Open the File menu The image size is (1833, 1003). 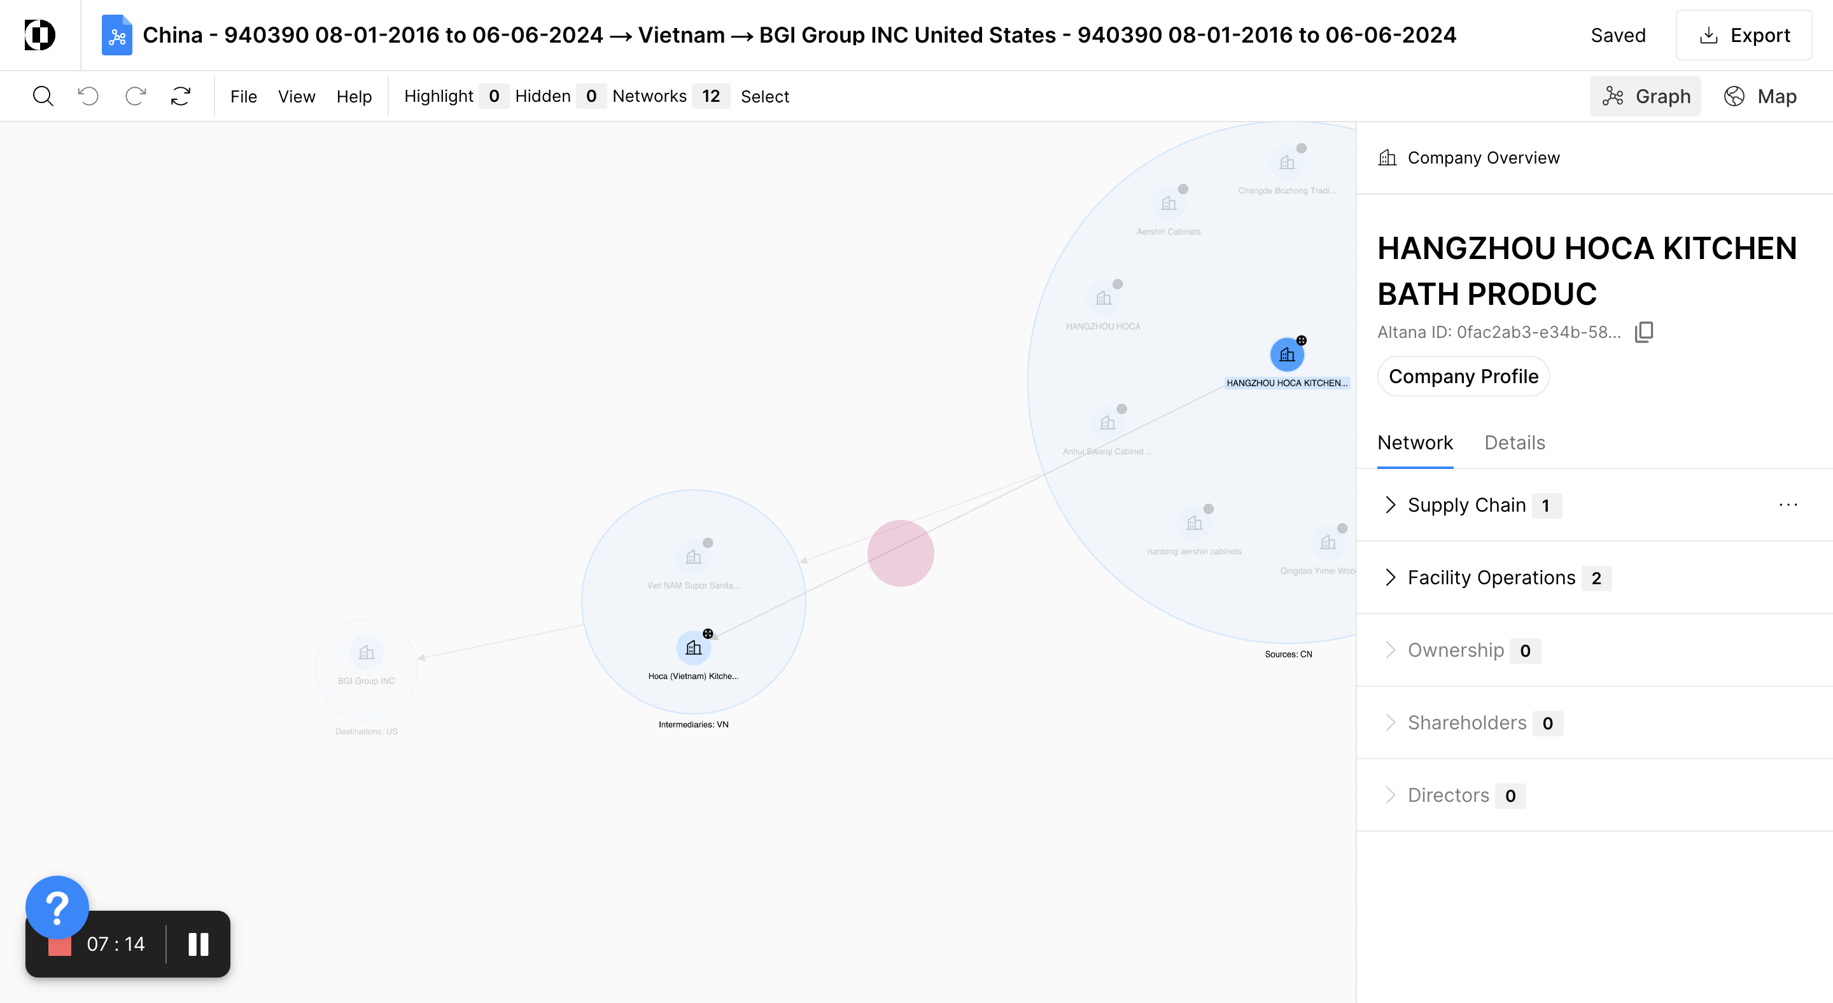coord(243,96)
